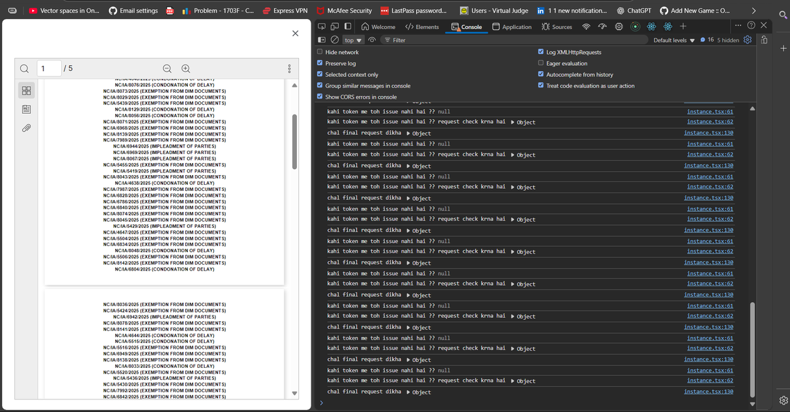Image resolution: width=790 pixels, height=412 pixels.
Task: Open the Memory chip icon tab
Action: [x=619, y=27]
